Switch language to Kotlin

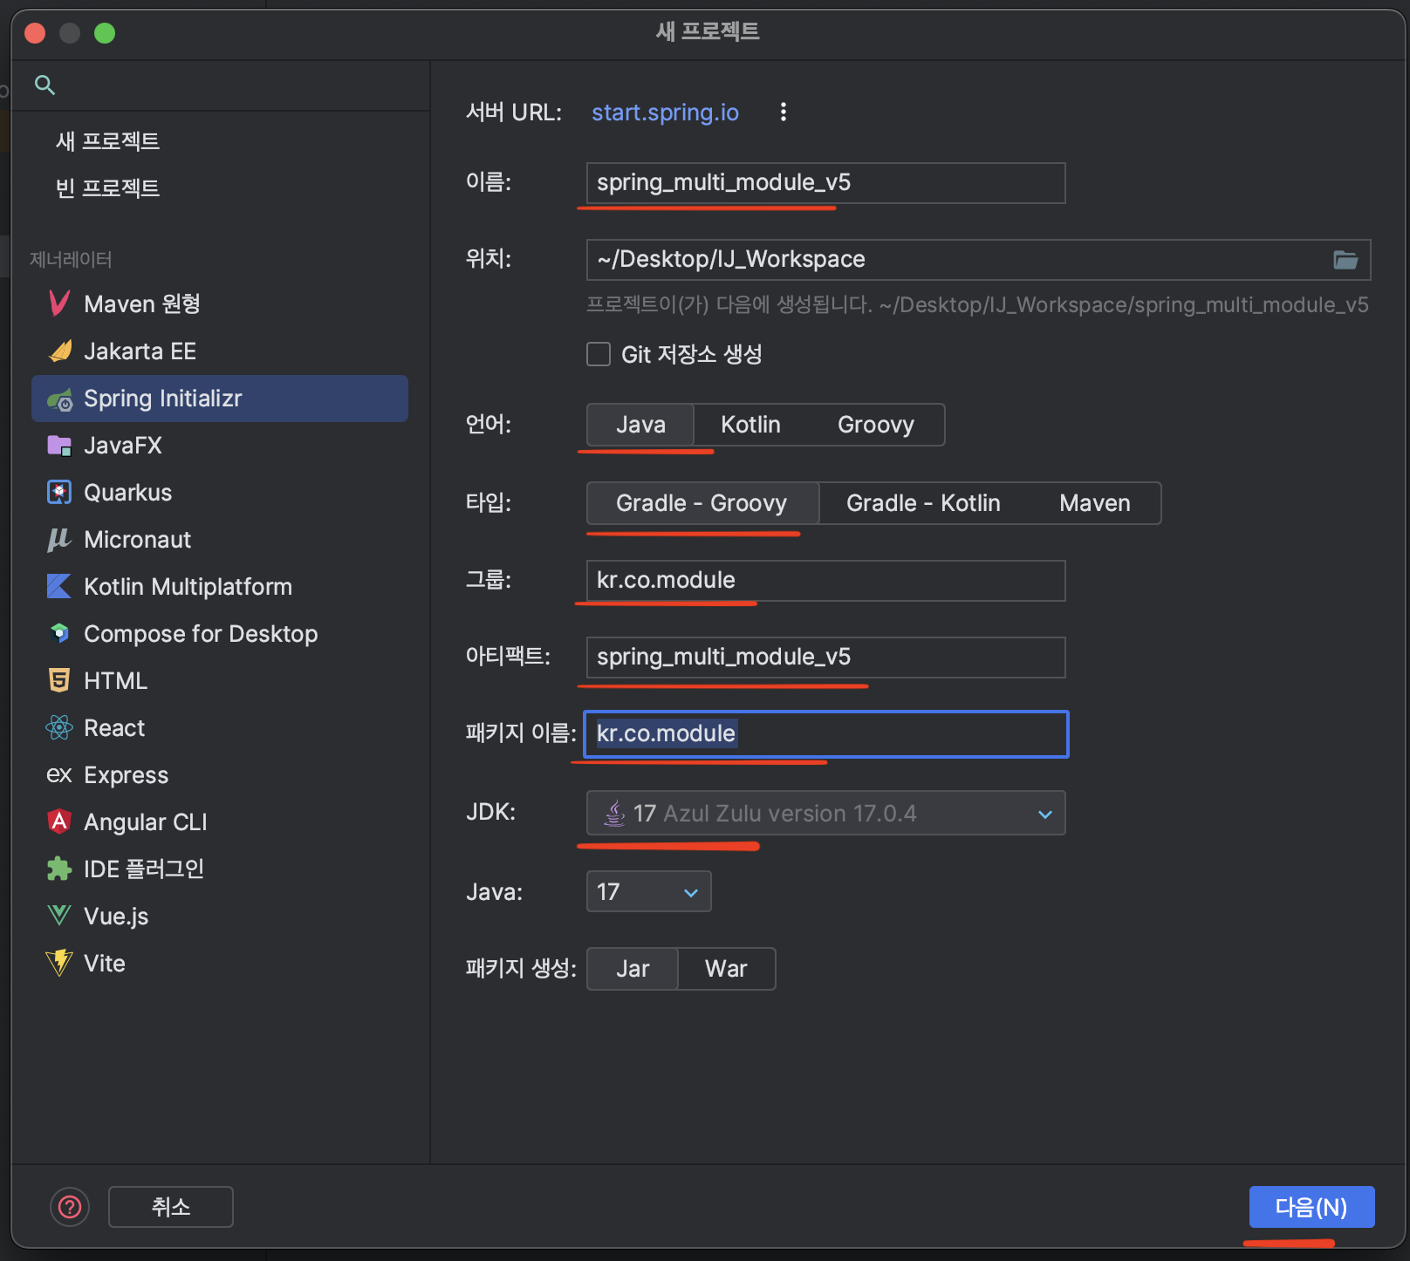[749, 425]
